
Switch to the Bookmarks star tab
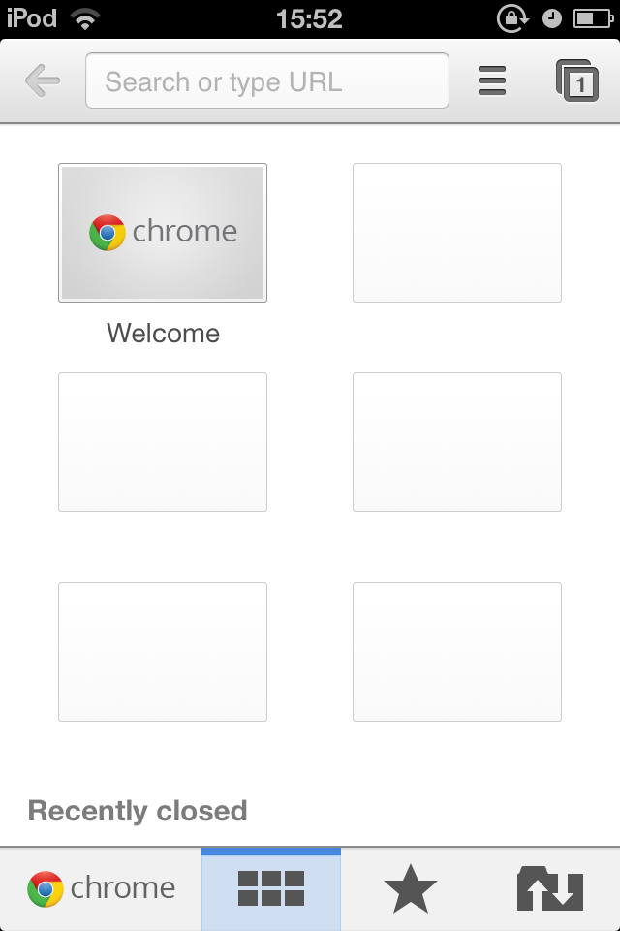411,889
